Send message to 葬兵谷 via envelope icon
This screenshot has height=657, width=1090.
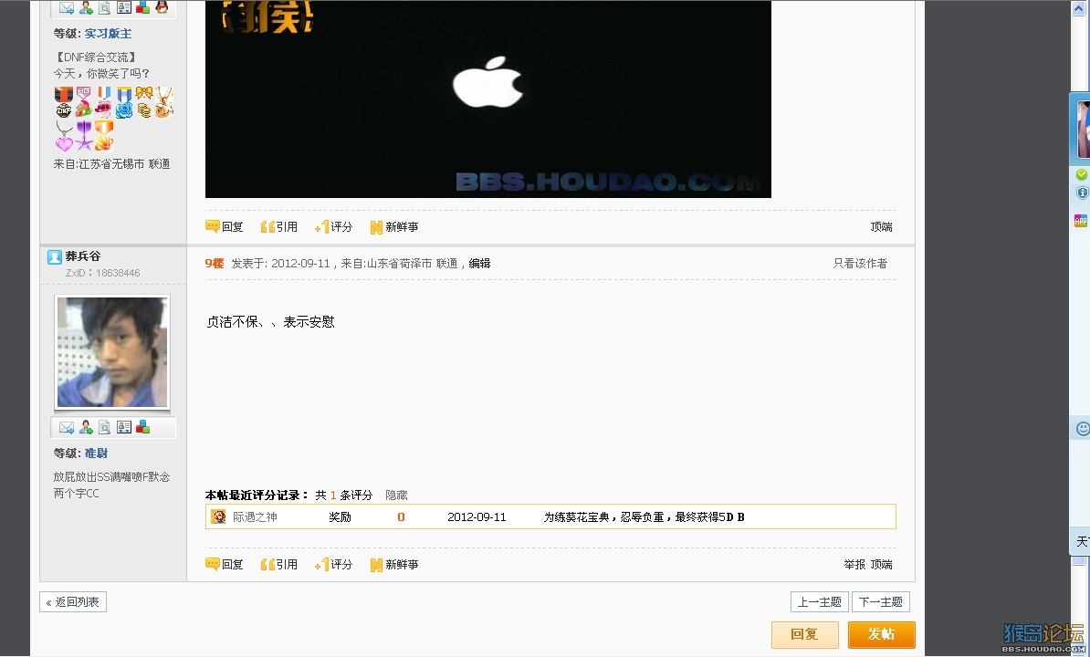coord(66,427)
